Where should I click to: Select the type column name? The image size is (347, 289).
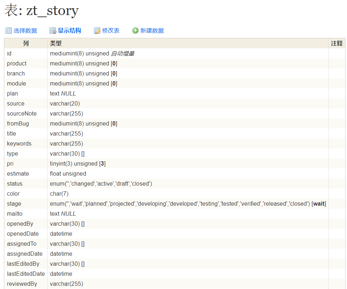[x=13, y=154]
